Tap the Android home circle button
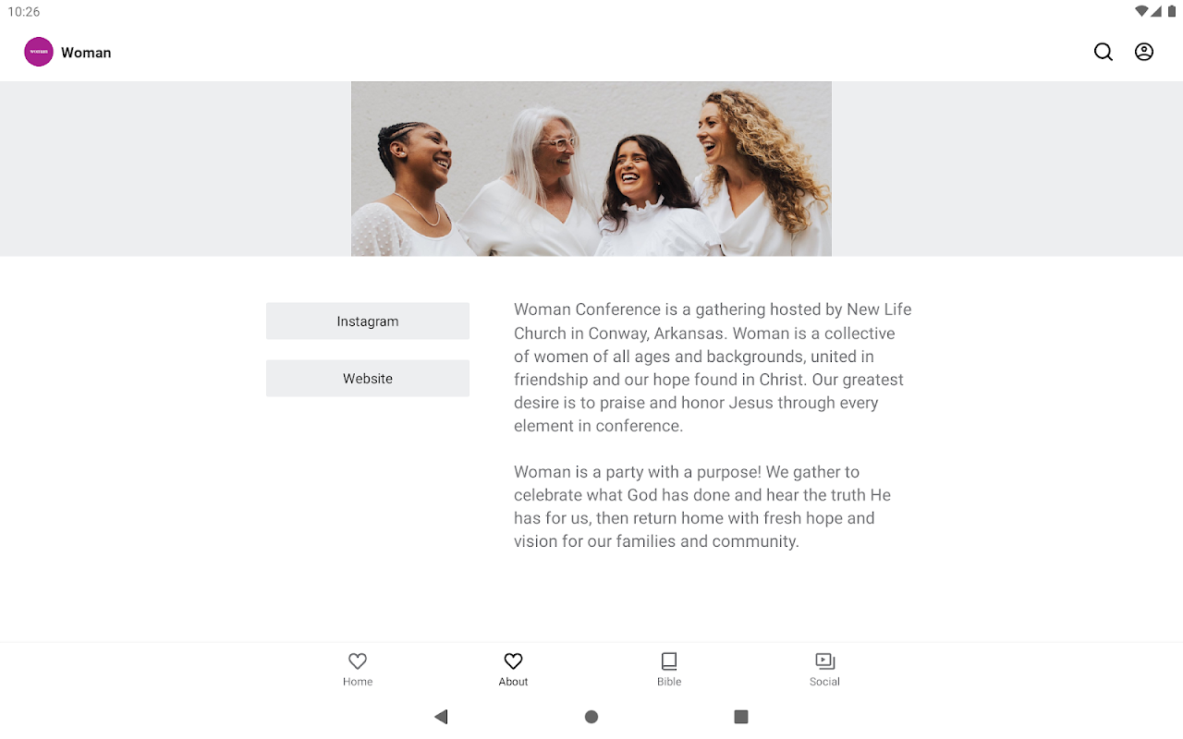This screenshot has height=739, width=1183. 591,717
